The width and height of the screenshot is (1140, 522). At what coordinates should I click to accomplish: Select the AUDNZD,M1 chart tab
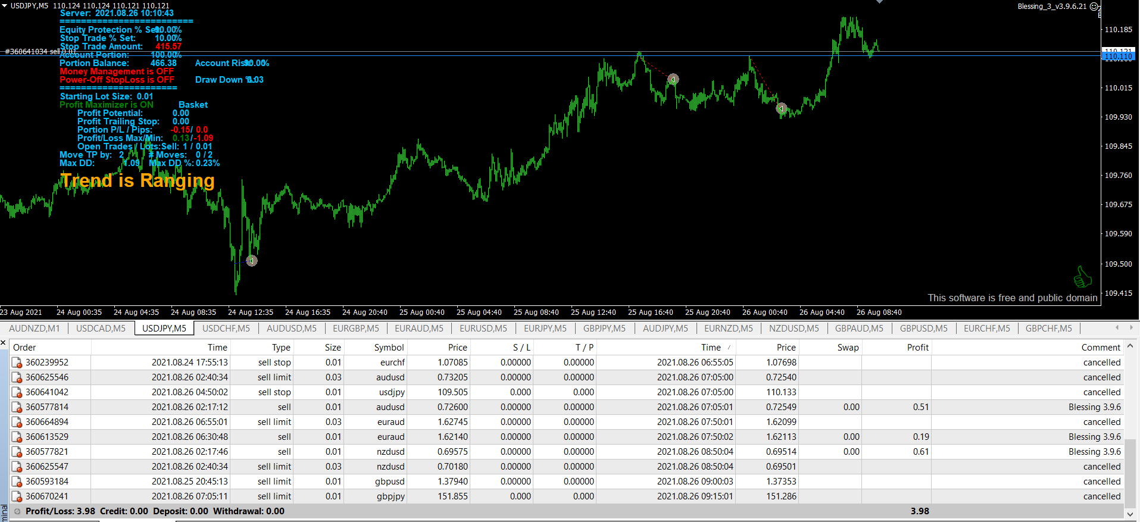[34, 328]
